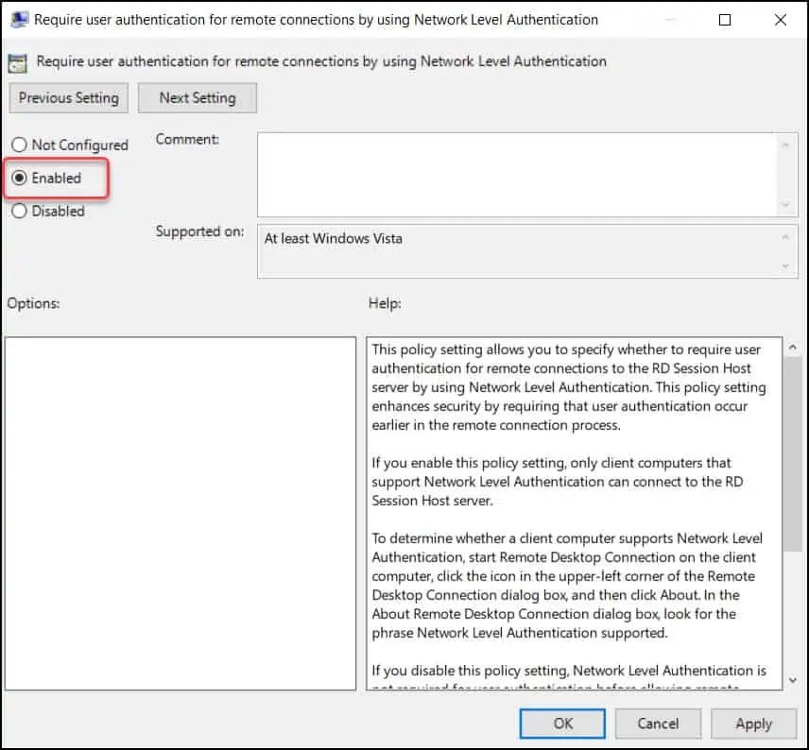Click the Help pane scrollbar thumb
Screen dimensions: 809x750
(793, 454)
